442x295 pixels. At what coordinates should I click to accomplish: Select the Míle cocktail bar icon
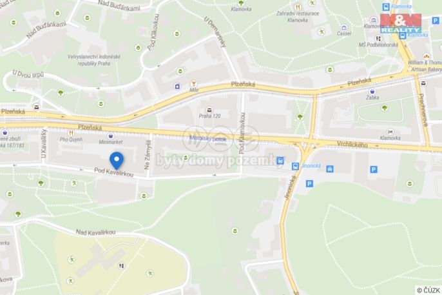(x=193, y=83)
